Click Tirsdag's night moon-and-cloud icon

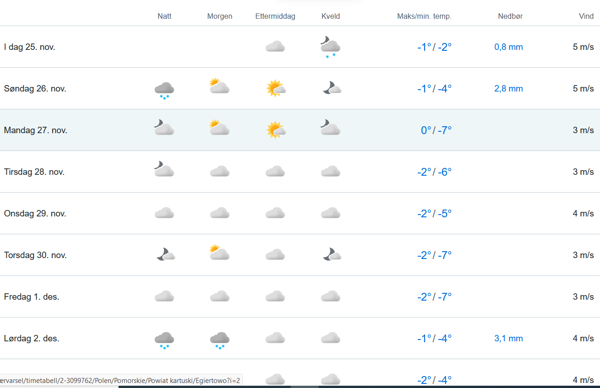pos(164,169)
